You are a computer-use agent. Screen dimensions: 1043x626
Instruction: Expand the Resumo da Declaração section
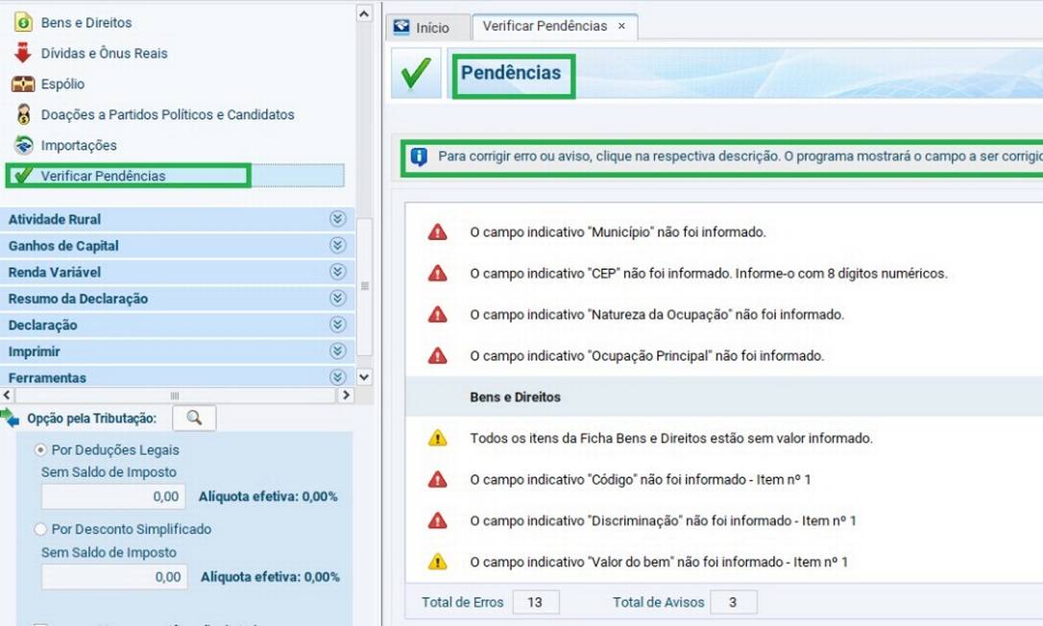(x=337, y=299)
